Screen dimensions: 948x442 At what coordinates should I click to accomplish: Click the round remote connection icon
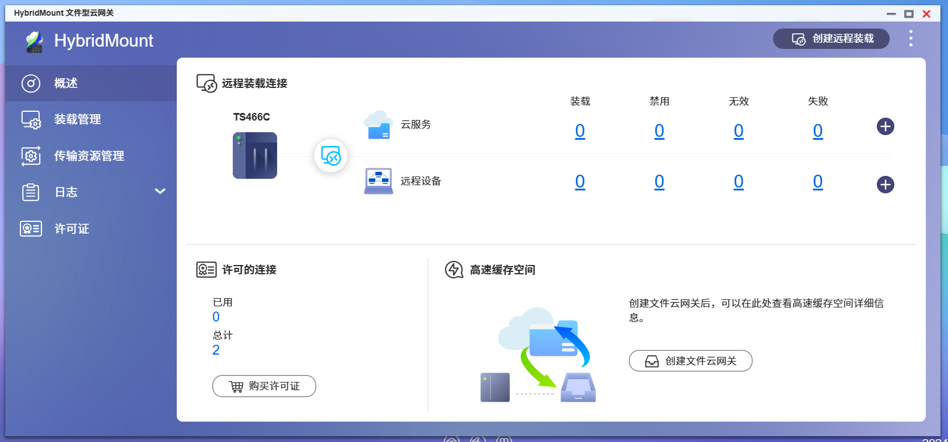(x=331, y=155)
